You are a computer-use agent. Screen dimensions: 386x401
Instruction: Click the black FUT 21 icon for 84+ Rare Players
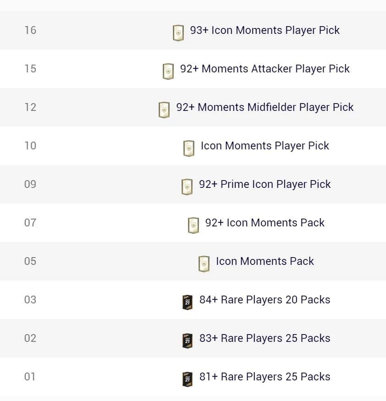187,302
